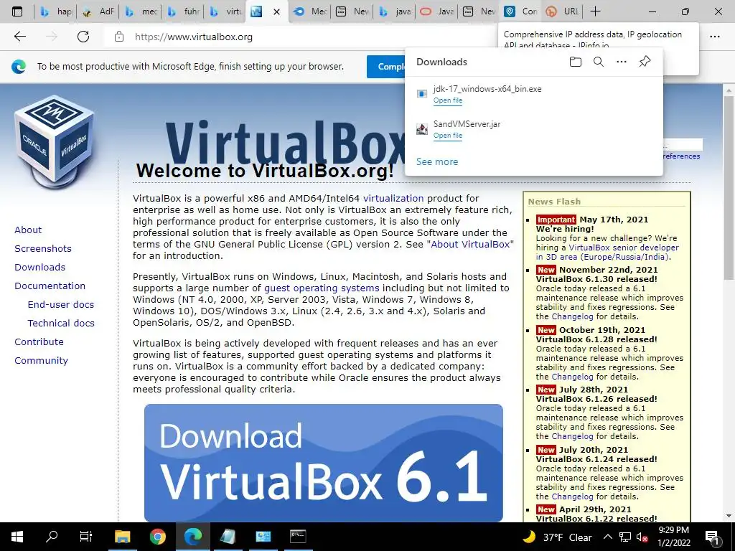The image size is (735, 551).
Task: Open "About VirtualBox" link in text
Action: (x=470, y=244)
